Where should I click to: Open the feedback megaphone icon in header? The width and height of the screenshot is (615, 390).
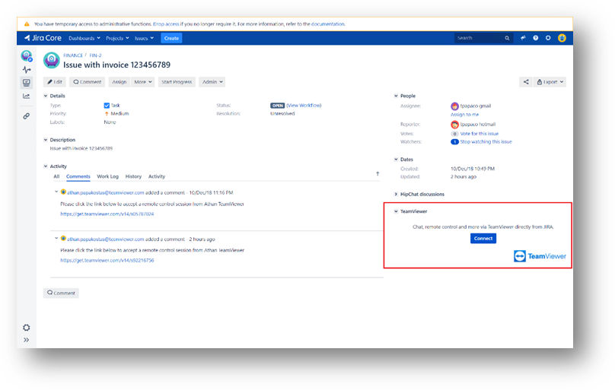point(523,38)
